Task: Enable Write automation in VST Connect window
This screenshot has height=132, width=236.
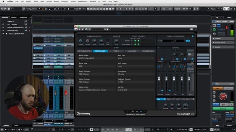Action: (x=83, y=29)
